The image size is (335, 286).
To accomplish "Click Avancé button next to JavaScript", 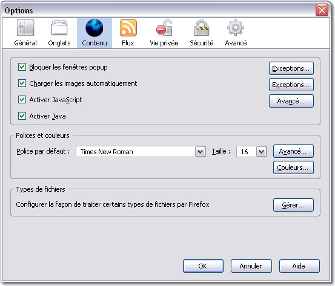I will 291,101.
